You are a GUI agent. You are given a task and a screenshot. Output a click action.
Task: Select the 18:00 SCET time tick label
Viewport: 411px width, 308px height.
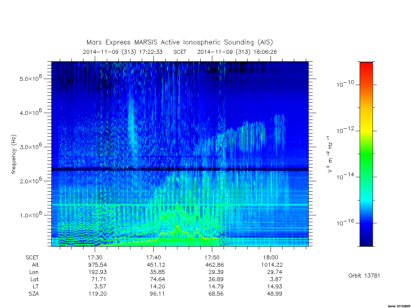tap(271, 257)
